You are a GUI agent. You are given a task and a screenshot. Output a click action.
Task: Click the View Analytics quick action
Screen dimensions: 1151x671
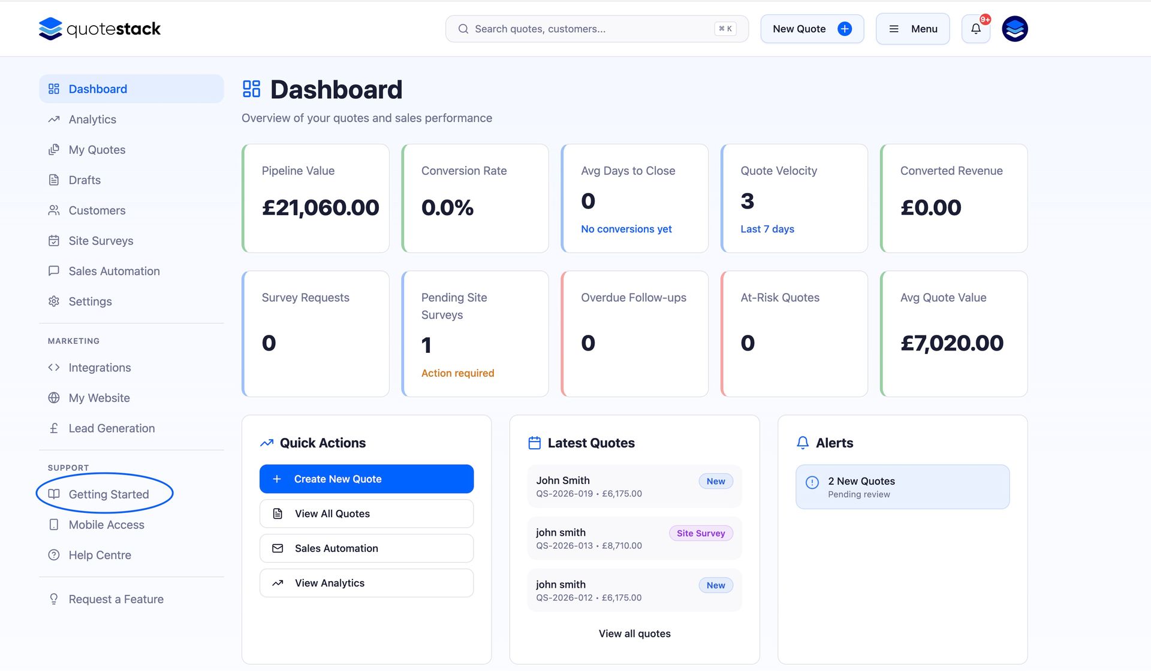366,583
